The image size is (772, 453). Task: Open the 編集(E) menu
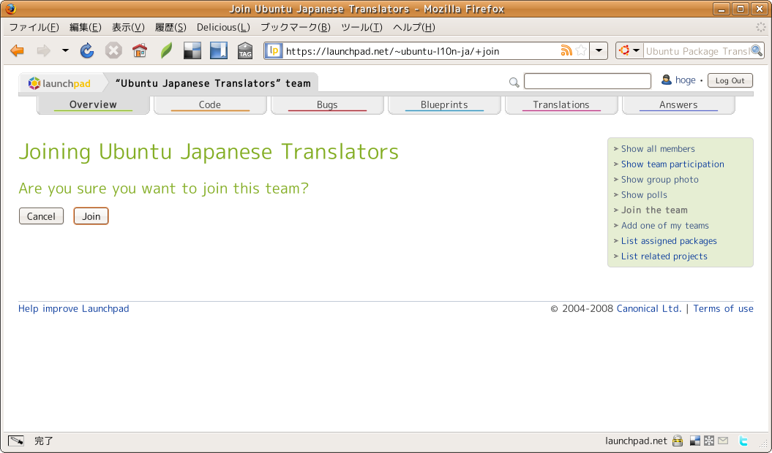click(85, 28)
